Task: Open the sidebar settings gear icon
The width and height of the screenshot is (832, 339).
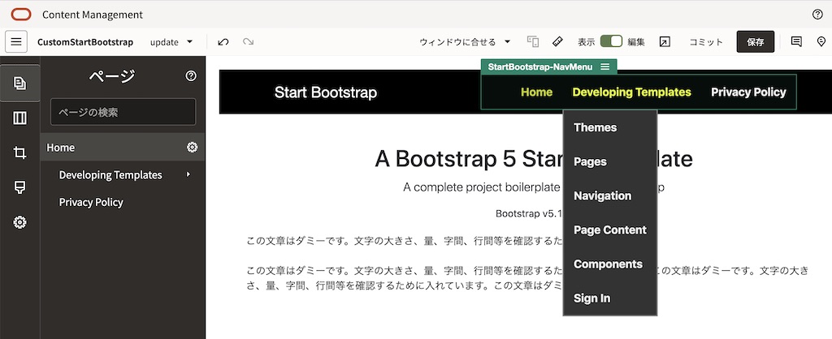Action: pos(20,222)
